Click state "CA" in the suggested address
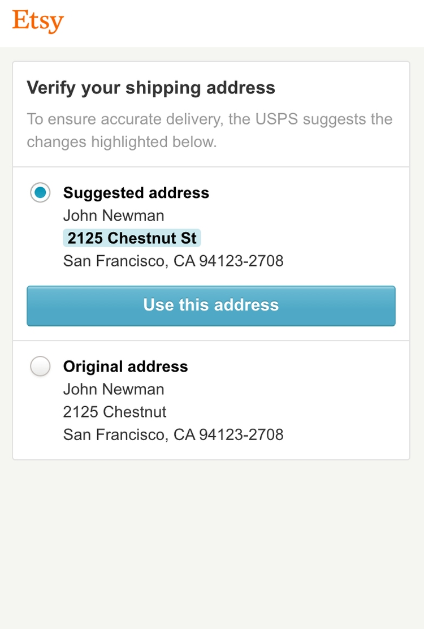The width and height of the screenshot is (424, 629). pos(184,261)
